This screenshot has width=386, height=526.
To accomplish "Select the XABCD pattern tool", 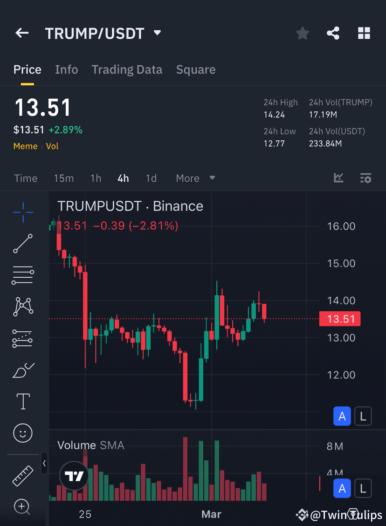I will (x=23, y=307).
